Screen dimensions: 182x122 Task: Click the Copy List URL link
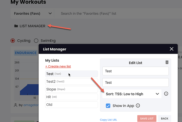tap(108, 120)
